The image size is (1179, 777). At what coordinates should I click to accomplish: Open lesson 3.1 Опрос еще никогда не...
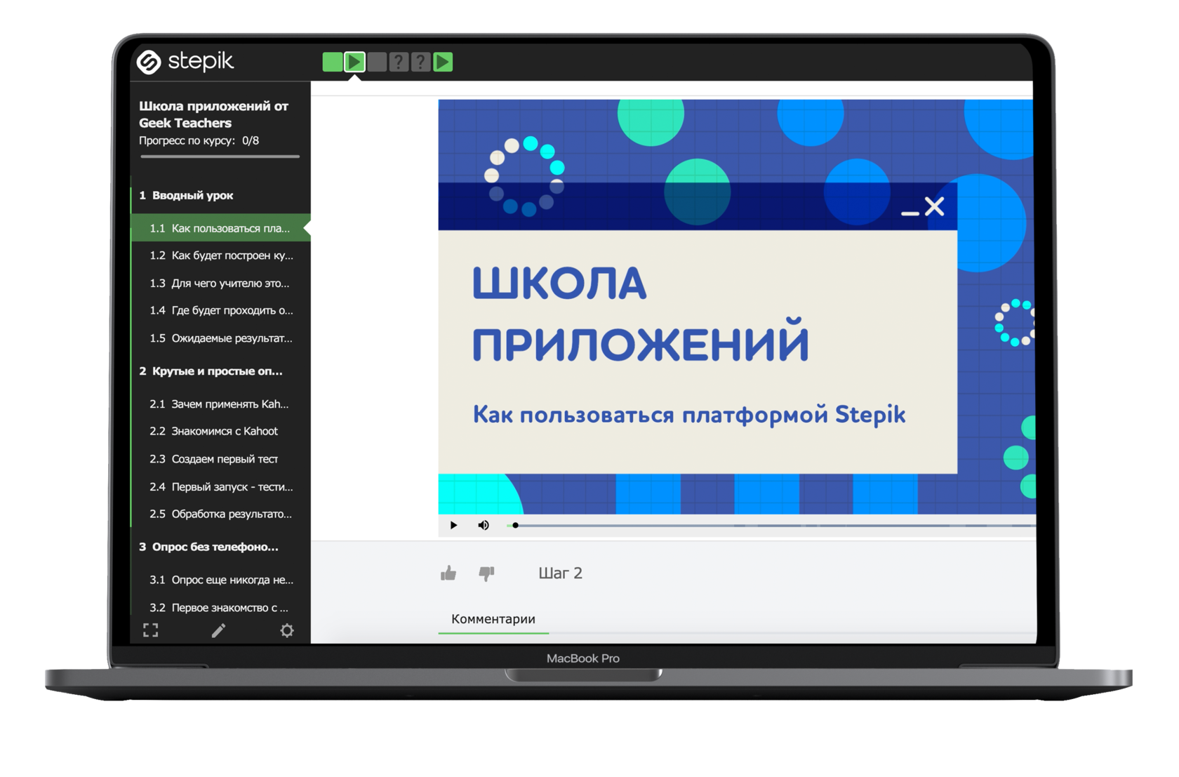[220, 580]
